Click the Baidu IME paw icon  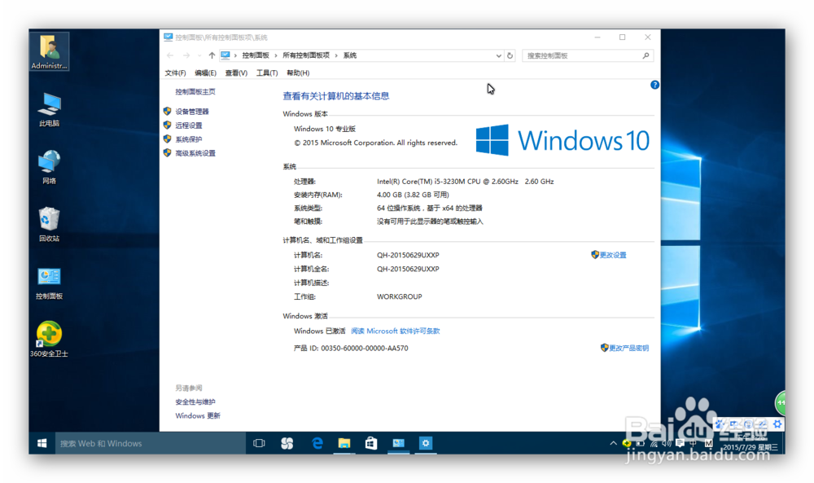pos(720,424)
